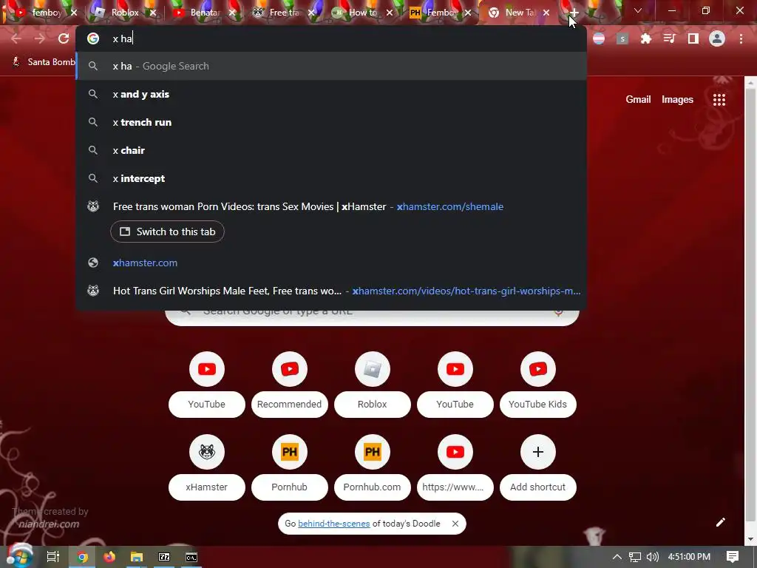This screenshot has height=568, width=757.
Task: Open the 7-Zip taskbar icon
Action: 164,557
